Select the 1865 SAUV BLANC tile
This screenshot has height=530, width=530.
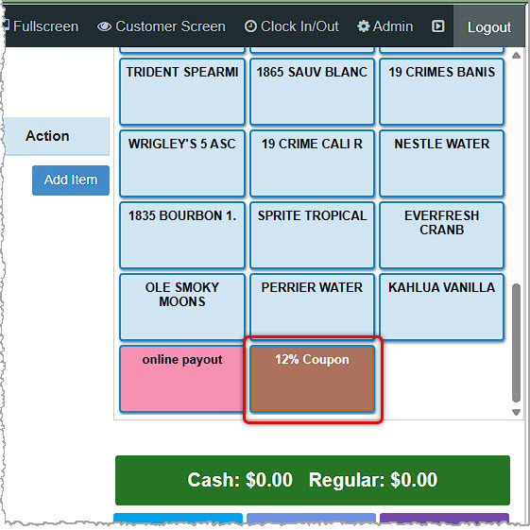pyautogui.click(x=312, y=92)
